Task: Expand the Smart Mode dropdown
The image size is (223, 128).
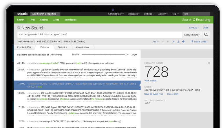Action: pos(200,42)
